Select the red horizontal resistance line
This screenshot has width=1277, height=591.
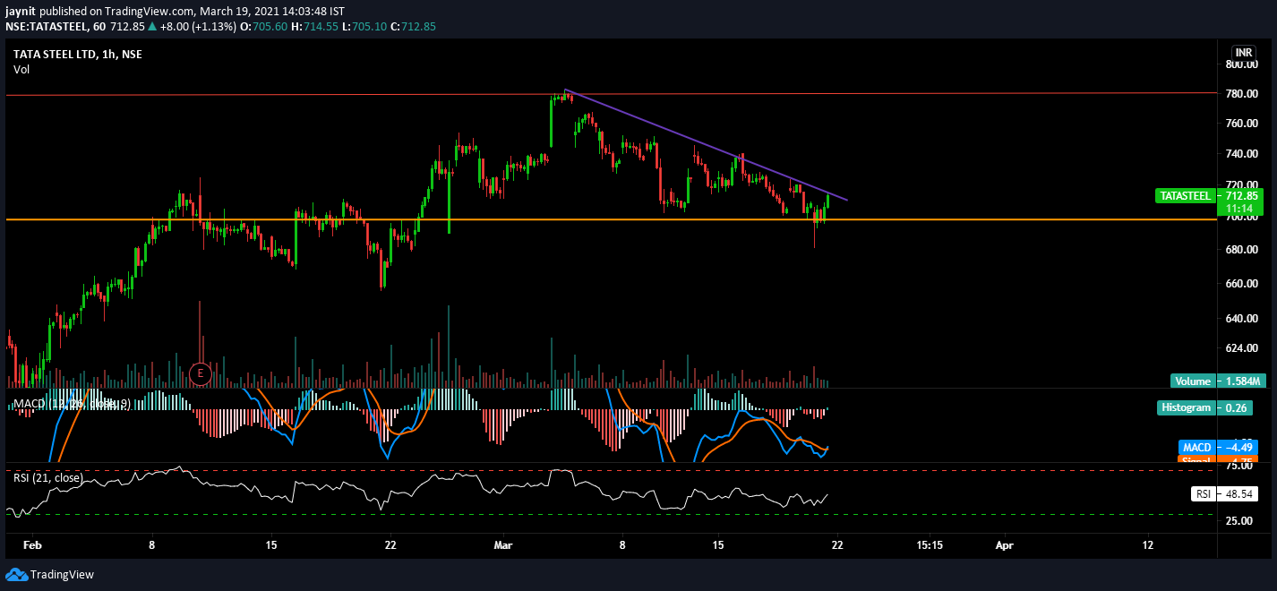(612, 93)
